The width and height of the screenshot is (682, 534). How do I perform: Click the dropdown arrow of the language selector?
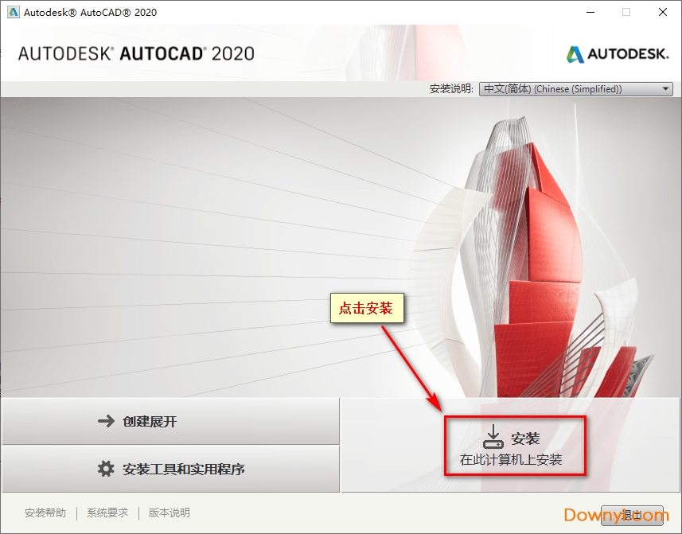(667, 88)
